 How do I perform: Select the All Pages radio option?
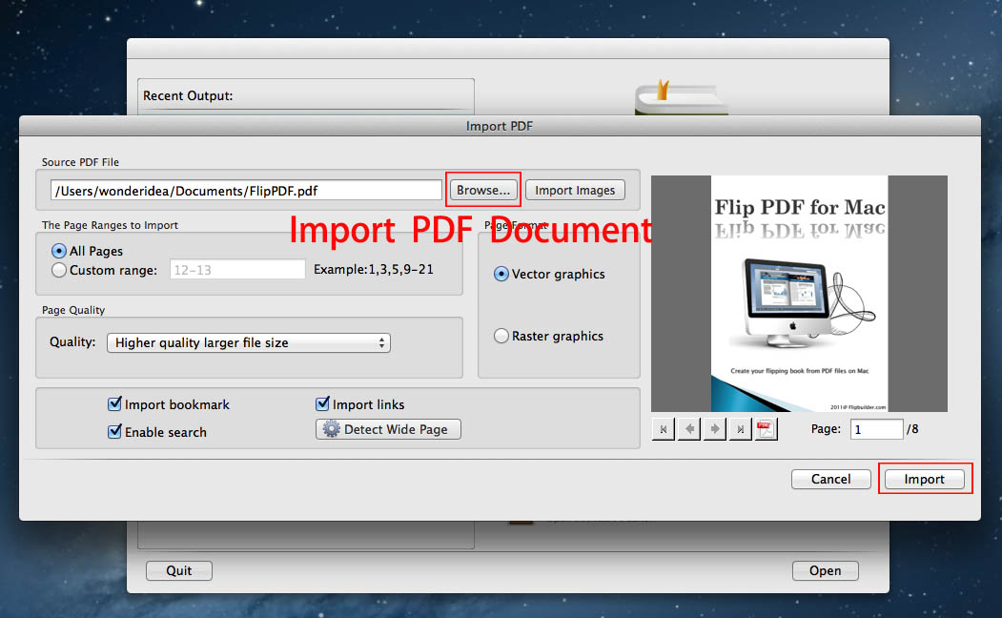point(59,251)
